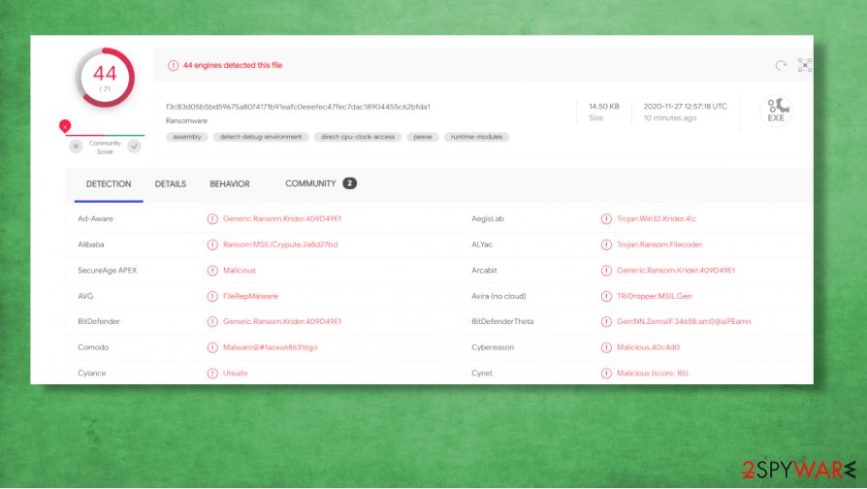Click the Community Score label
This screenshot has height=489, width=867.
coord(105,147)
